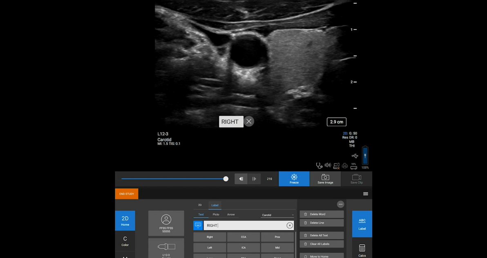This screenshot has width=487, height=258.
Task: Switch to the Arrow tab
Action: pos(231,215)
